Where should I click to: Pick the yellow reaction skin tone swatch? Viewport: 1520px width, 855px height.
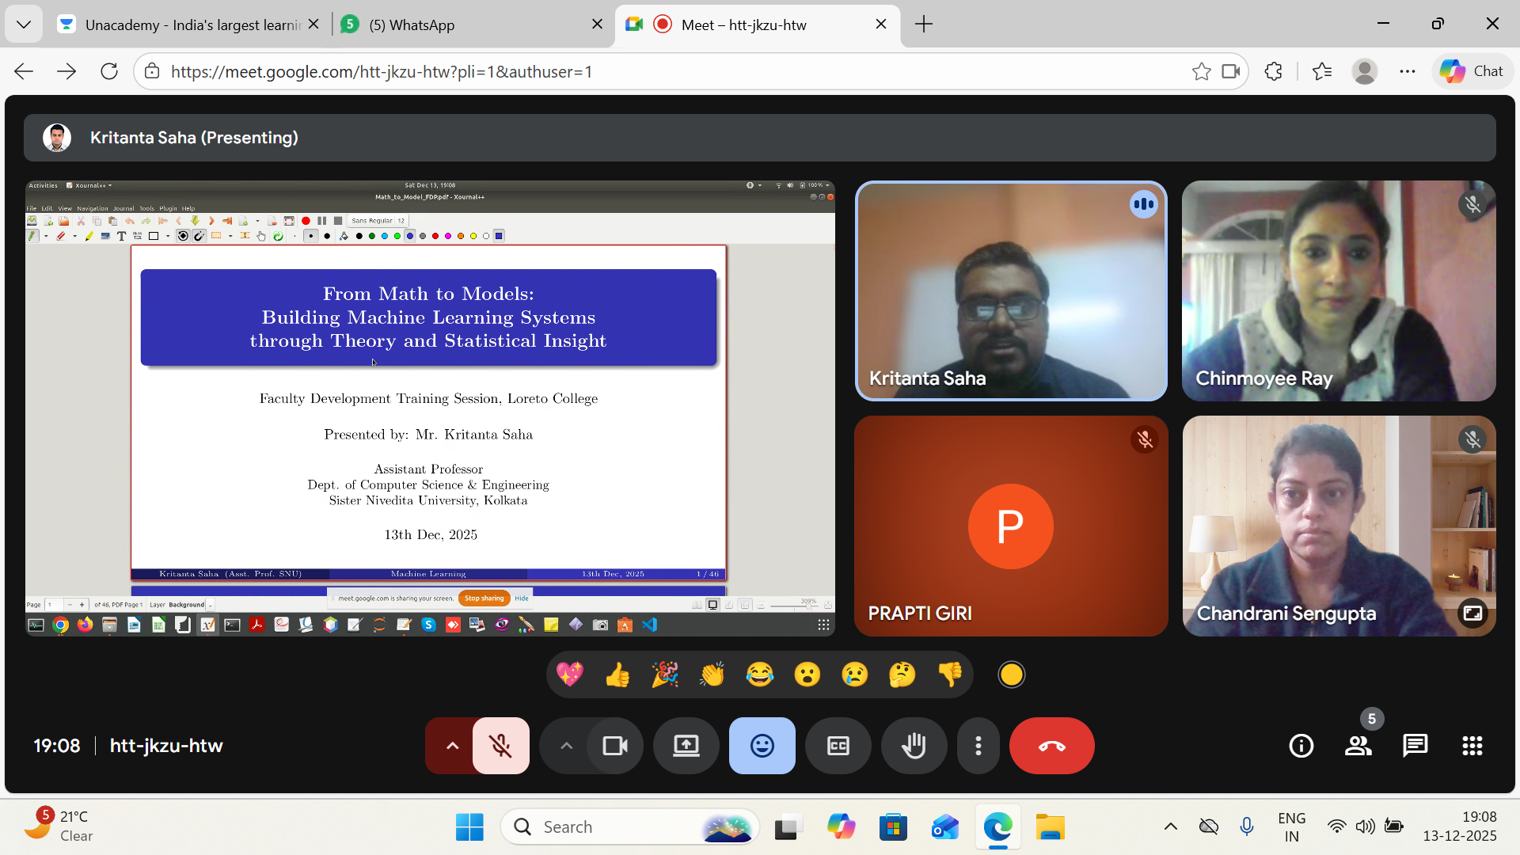[x=1011, y=674]
